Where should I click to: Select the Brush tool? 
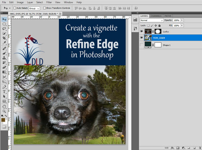point(4,53)
